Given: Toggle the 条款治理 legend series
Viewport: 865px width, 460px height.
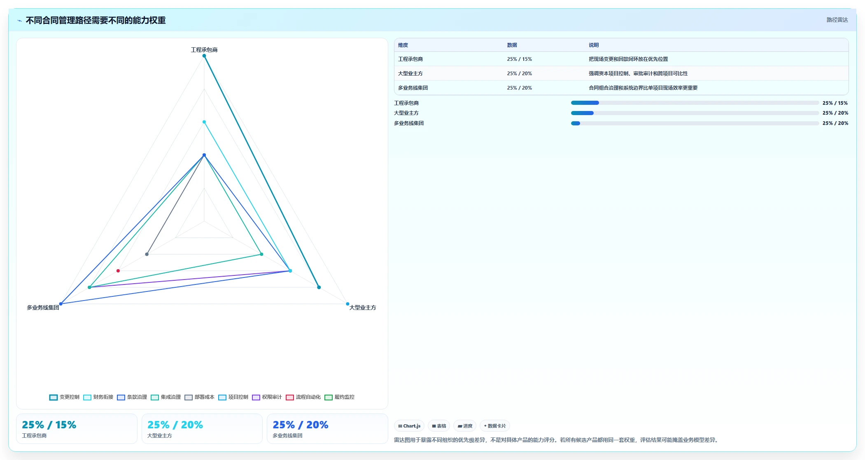Looking at the screenshot, I should 132,397.
